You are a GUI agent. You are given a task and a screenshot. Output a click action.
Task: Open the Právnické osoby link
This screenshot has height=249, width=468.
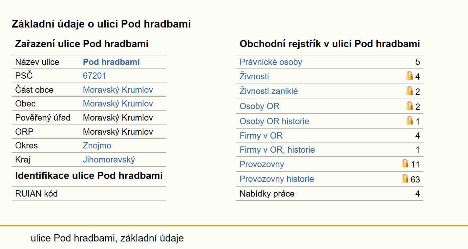[271, 62]
